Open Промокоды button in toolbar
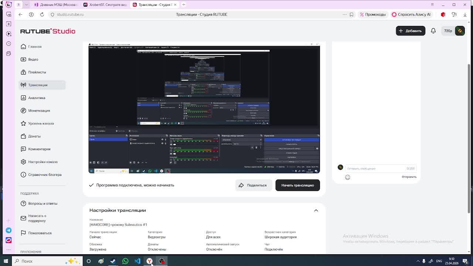This screenshot has height=266, width=473. tap(372, 14)
